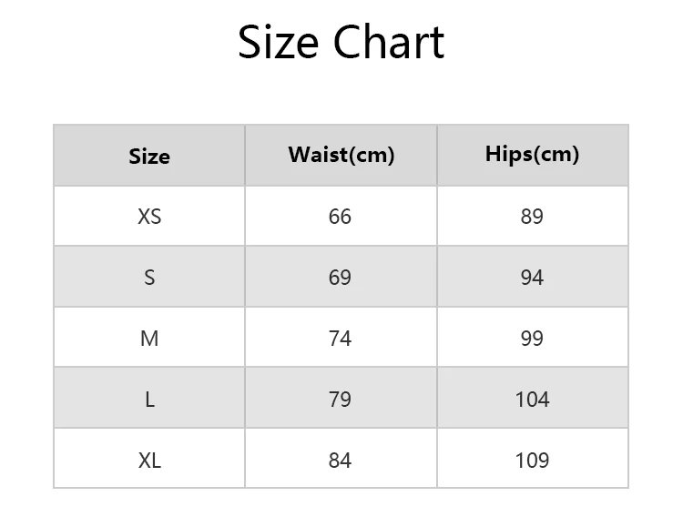The width and height of the screenshot is (683, 517).
Task: Click the waist value 84
Action: (340, 461)
